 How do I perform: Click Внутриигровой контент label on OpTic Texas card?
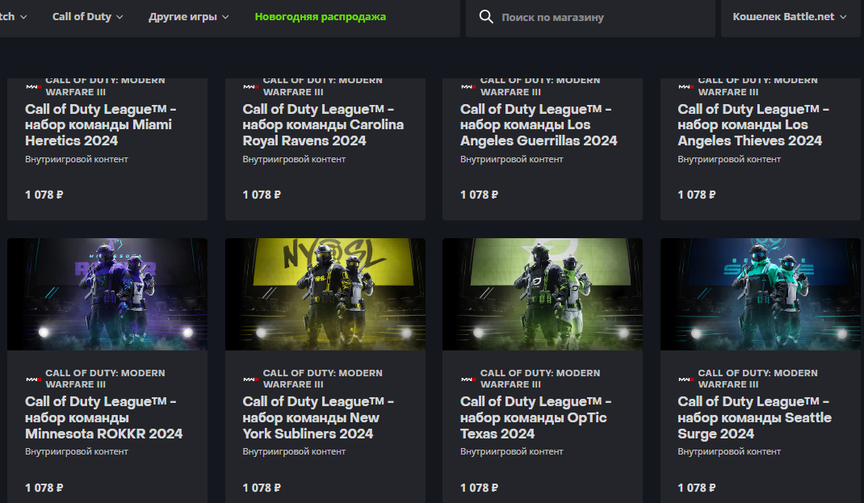512,451
